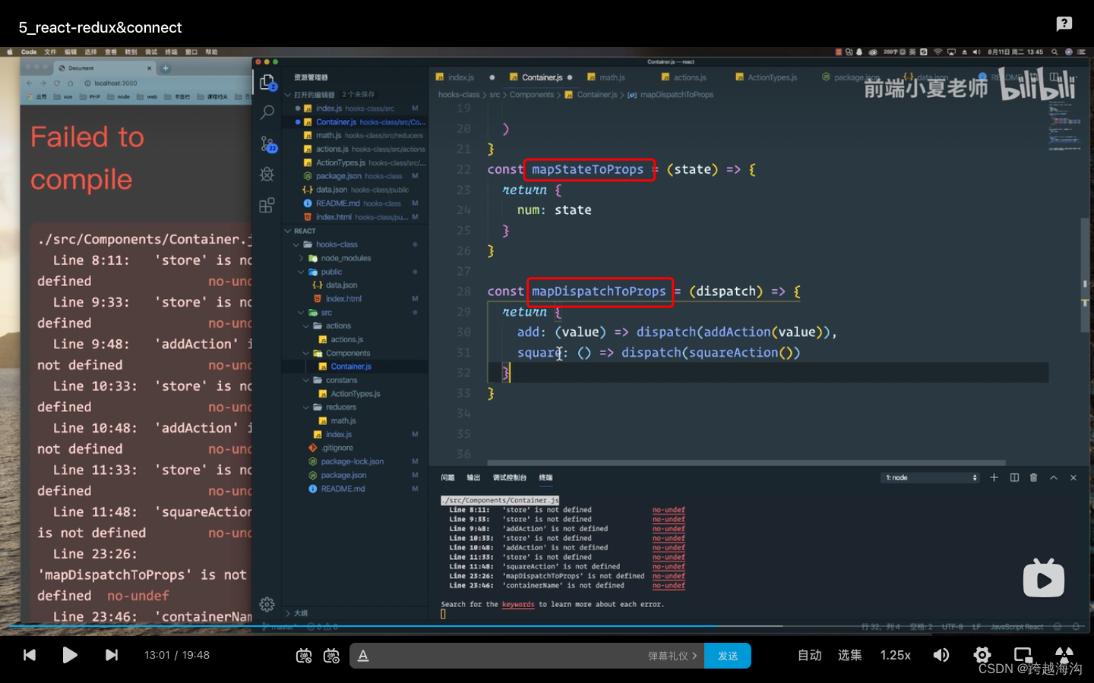Open the Search view in activity bar
1094x683 pixels.
[x=267, y=113]
